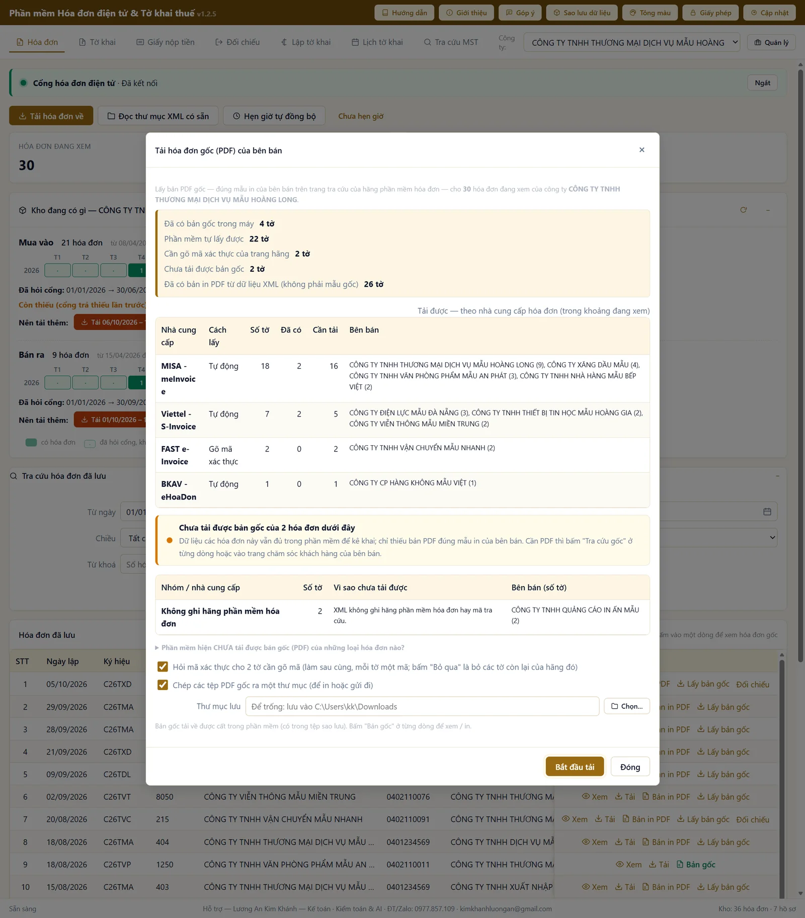This screenshot has width=805, height=918.
Task: Switch to the Tờ khai tab
Action: (97, 42)
